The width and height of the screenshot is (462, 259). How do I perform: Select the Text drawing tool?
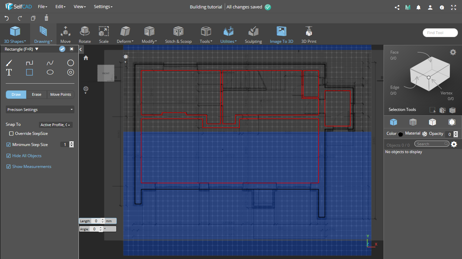pyautogui.click(x=9, y=72)
